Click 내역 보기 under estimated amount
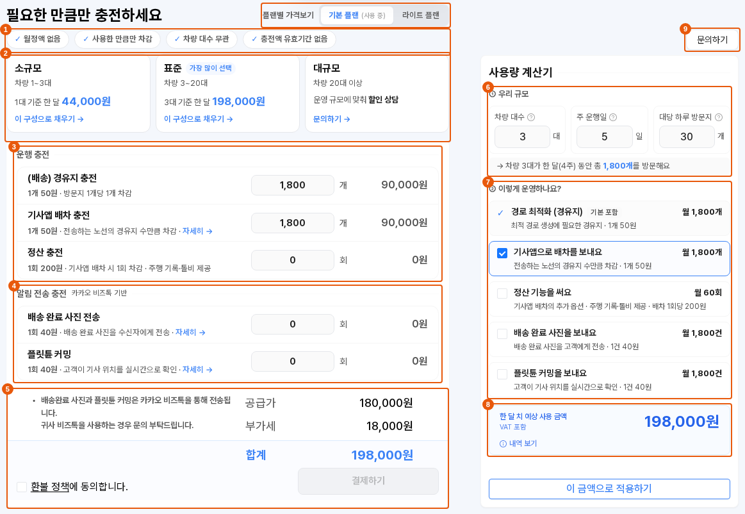The image size is (745, 514). (518, 444)
